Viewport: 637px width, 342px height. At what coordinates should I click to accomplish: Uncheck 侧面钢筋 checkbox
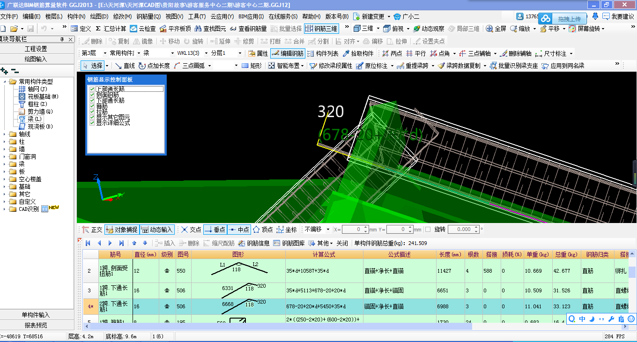92,95
